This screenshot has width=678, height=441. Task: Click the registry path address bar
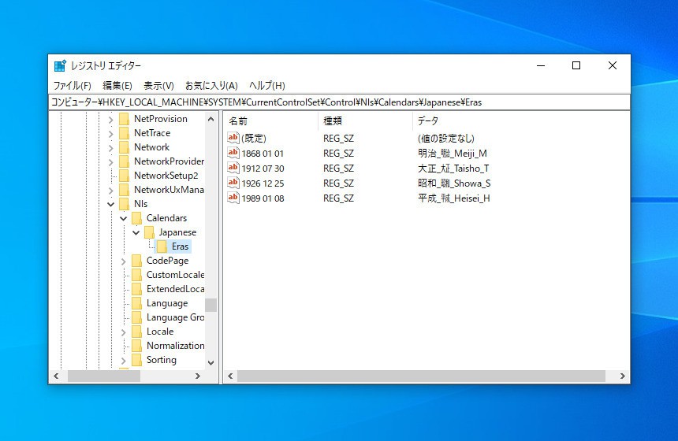[339, 102]
